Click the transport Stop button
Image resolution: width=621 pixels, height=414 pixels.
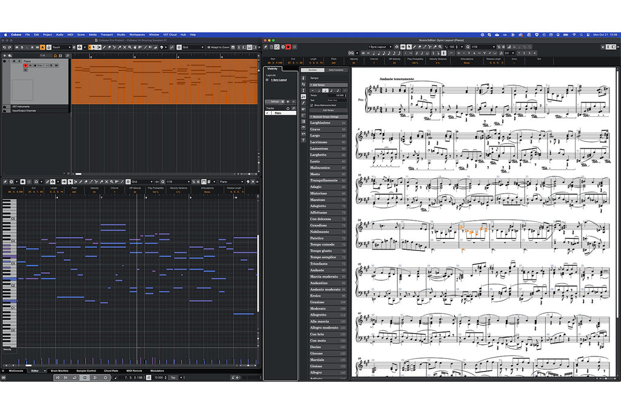pyautogui.click(x=85, y=378)
